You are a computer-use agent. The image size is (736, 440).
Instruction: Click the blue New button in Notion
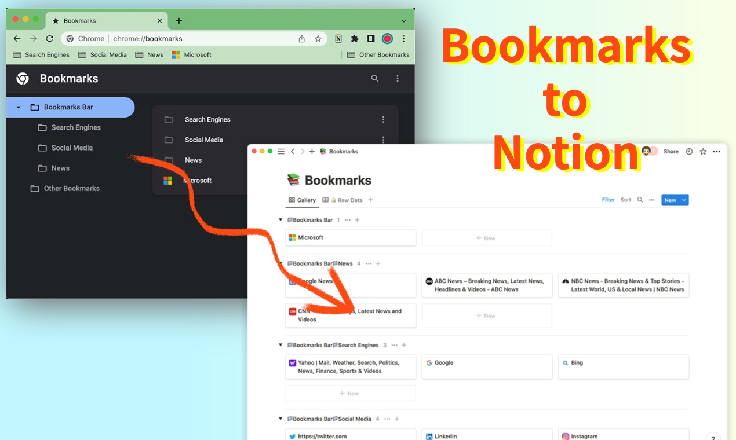coord(670,200)
